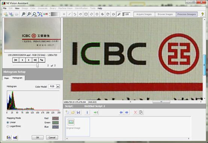Click the tolerance field showing 100
The width and height of the screenshot is (208, 143).
click(x=127, y=14)
